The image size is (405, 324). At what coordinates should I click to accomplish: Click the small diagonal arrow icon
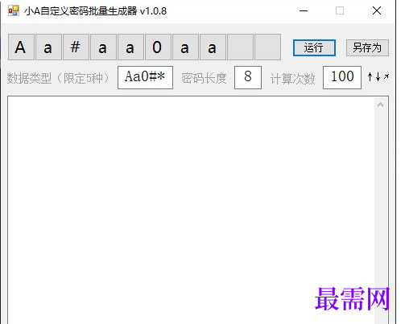click(x=386, y=76)
